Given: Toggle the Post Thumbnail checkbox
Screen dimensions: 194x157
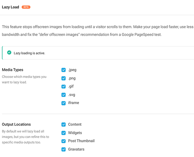Looking at the screenshot, I should (64, 141).
